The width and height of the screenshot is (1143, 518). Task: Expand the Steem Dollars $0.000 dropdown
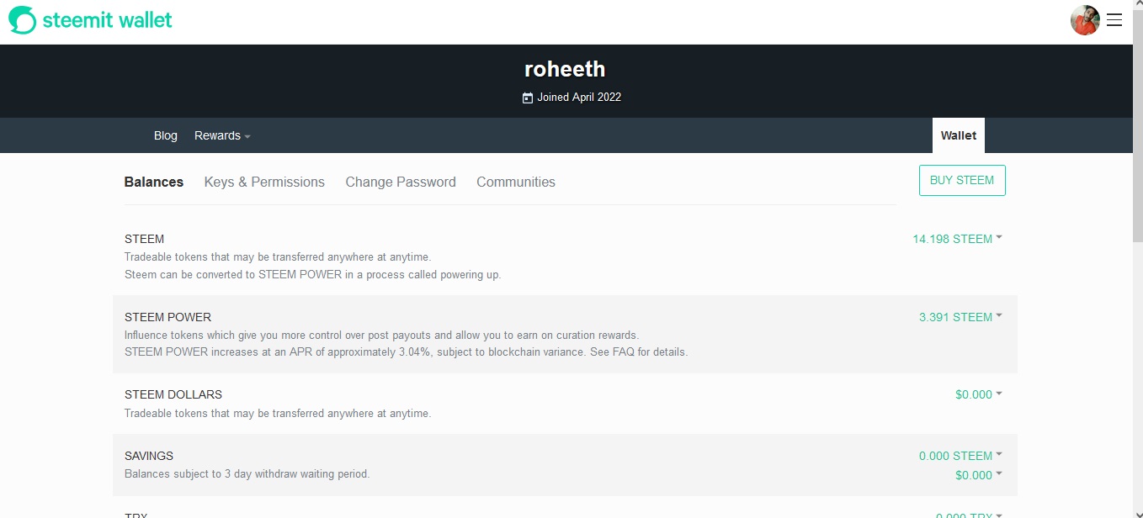979,394
